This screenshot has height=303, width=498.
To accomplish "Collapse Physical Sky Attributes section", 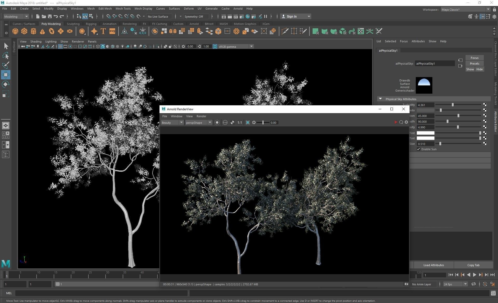I will pos(380,99).
